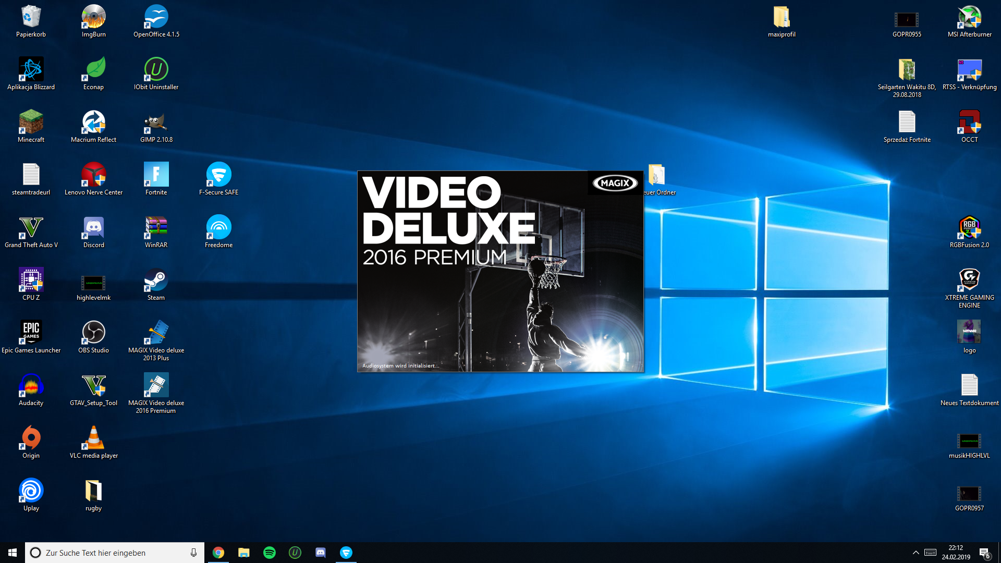Image resolution: width=1001 pixels, height=563 pixels.
Task: Click the microphone icon in search box
Action: (193, 553)
